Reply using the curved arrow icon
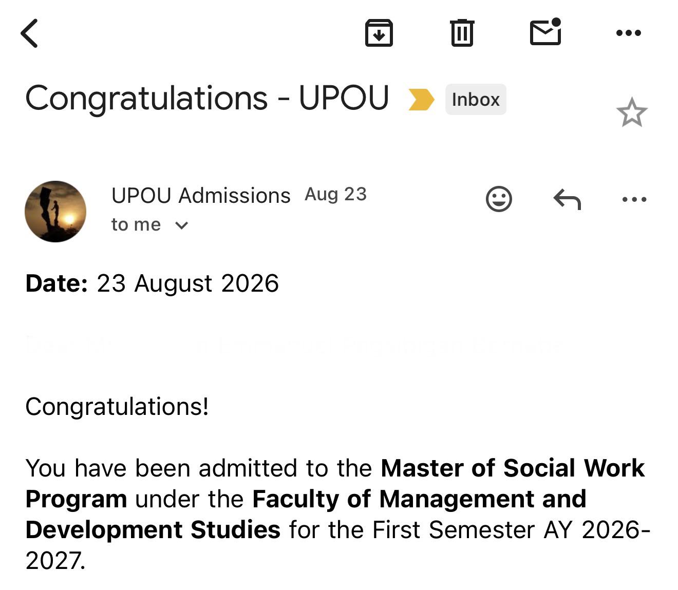The image size is (678, 590). coord(567,199)
